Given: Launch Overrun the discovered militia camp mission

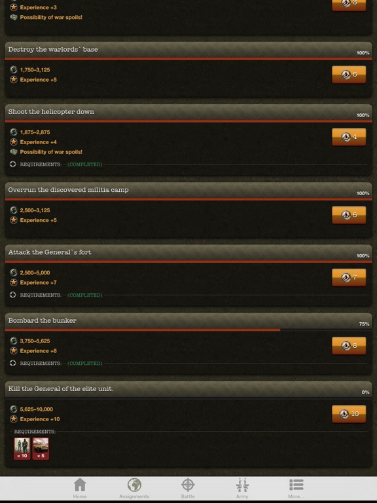Looking at the screenshot, I should coord(349,215).
